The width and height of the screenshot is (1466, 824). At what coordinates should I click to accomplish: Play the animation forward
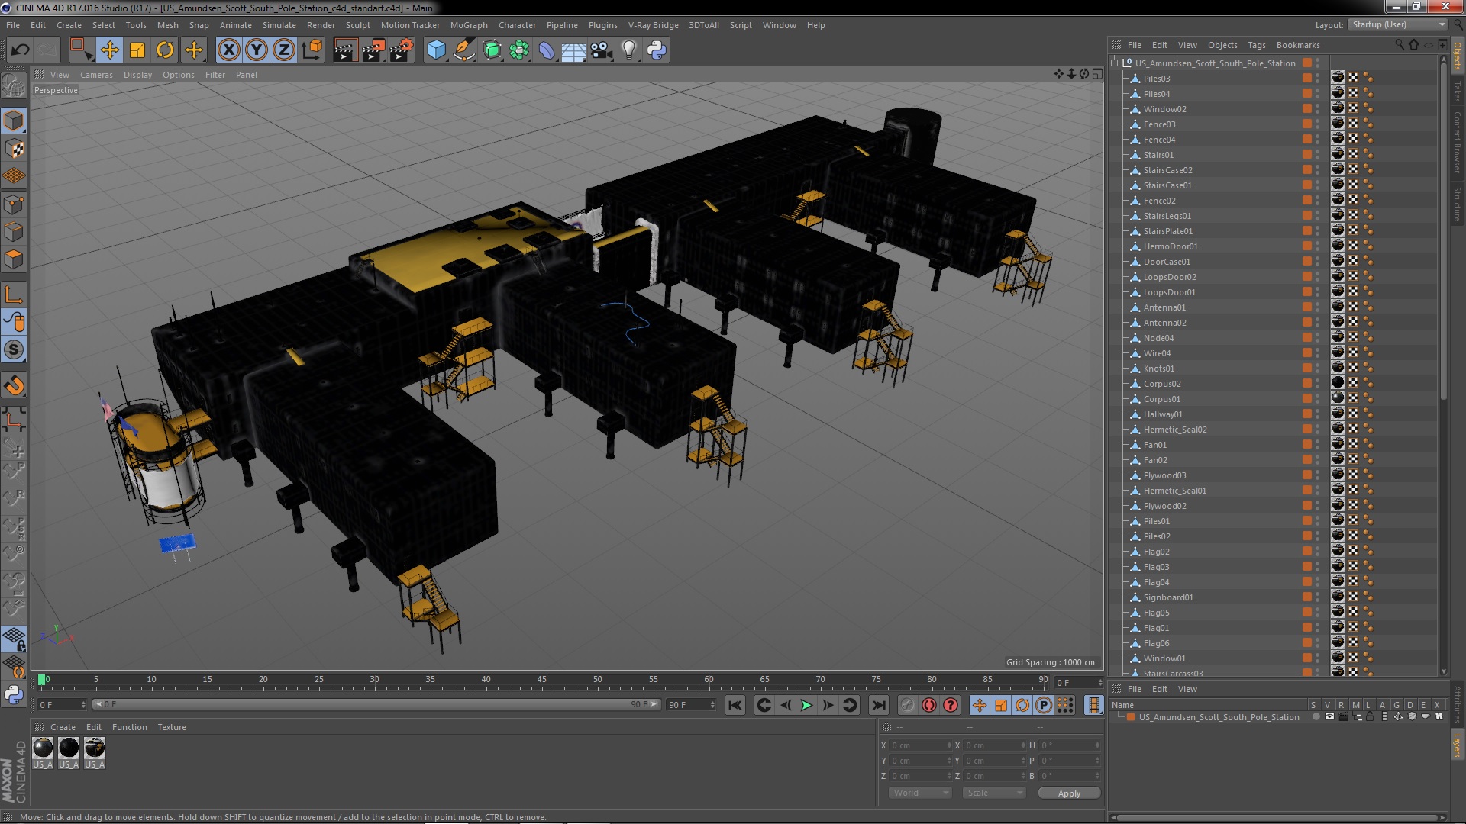click(x=806, y=705)
